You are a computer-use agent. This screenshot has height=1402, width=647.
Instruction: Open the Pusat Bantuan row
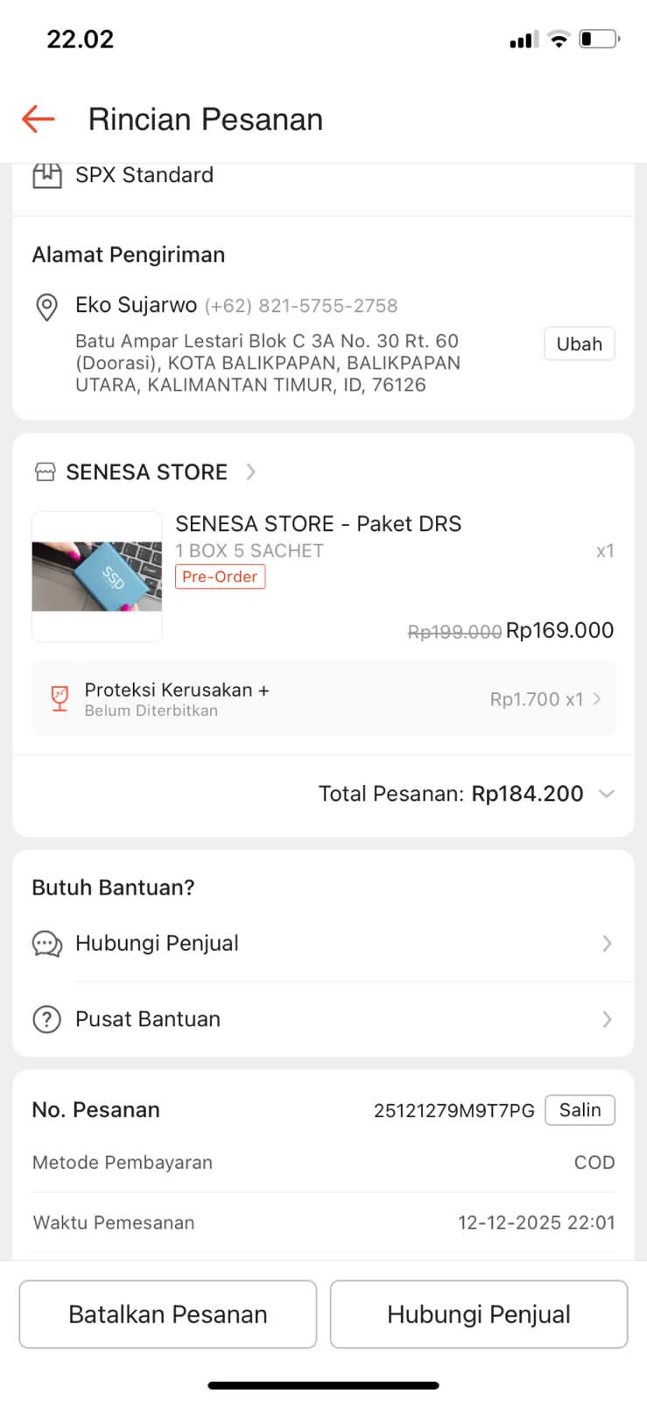(x=322, y=1019)
